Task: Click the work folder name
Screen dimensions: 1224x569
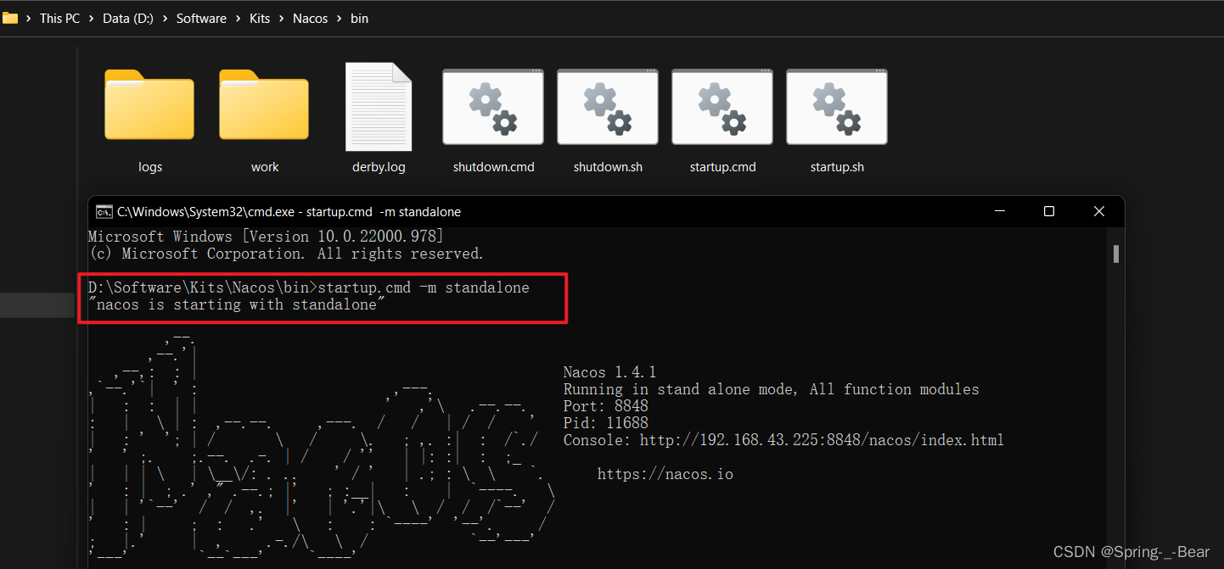Action: [265, 167]
